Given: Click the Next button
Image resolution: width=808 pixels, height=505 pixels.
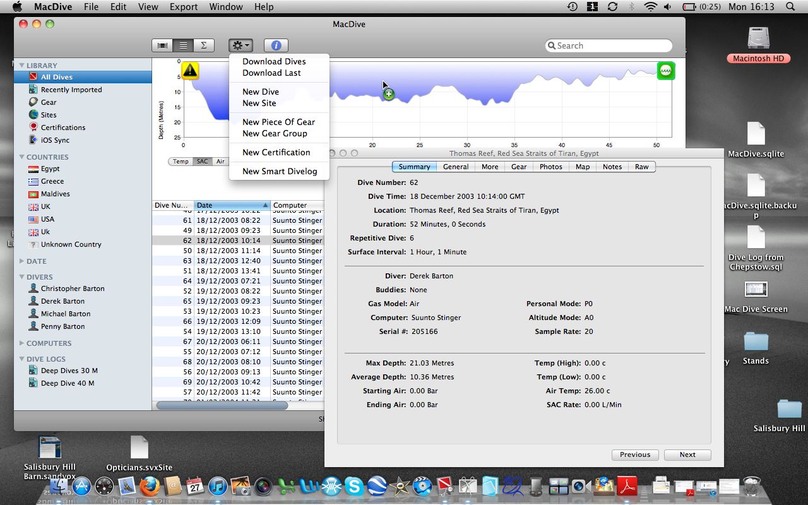Looking at the screenshot, I should (687, 454).
